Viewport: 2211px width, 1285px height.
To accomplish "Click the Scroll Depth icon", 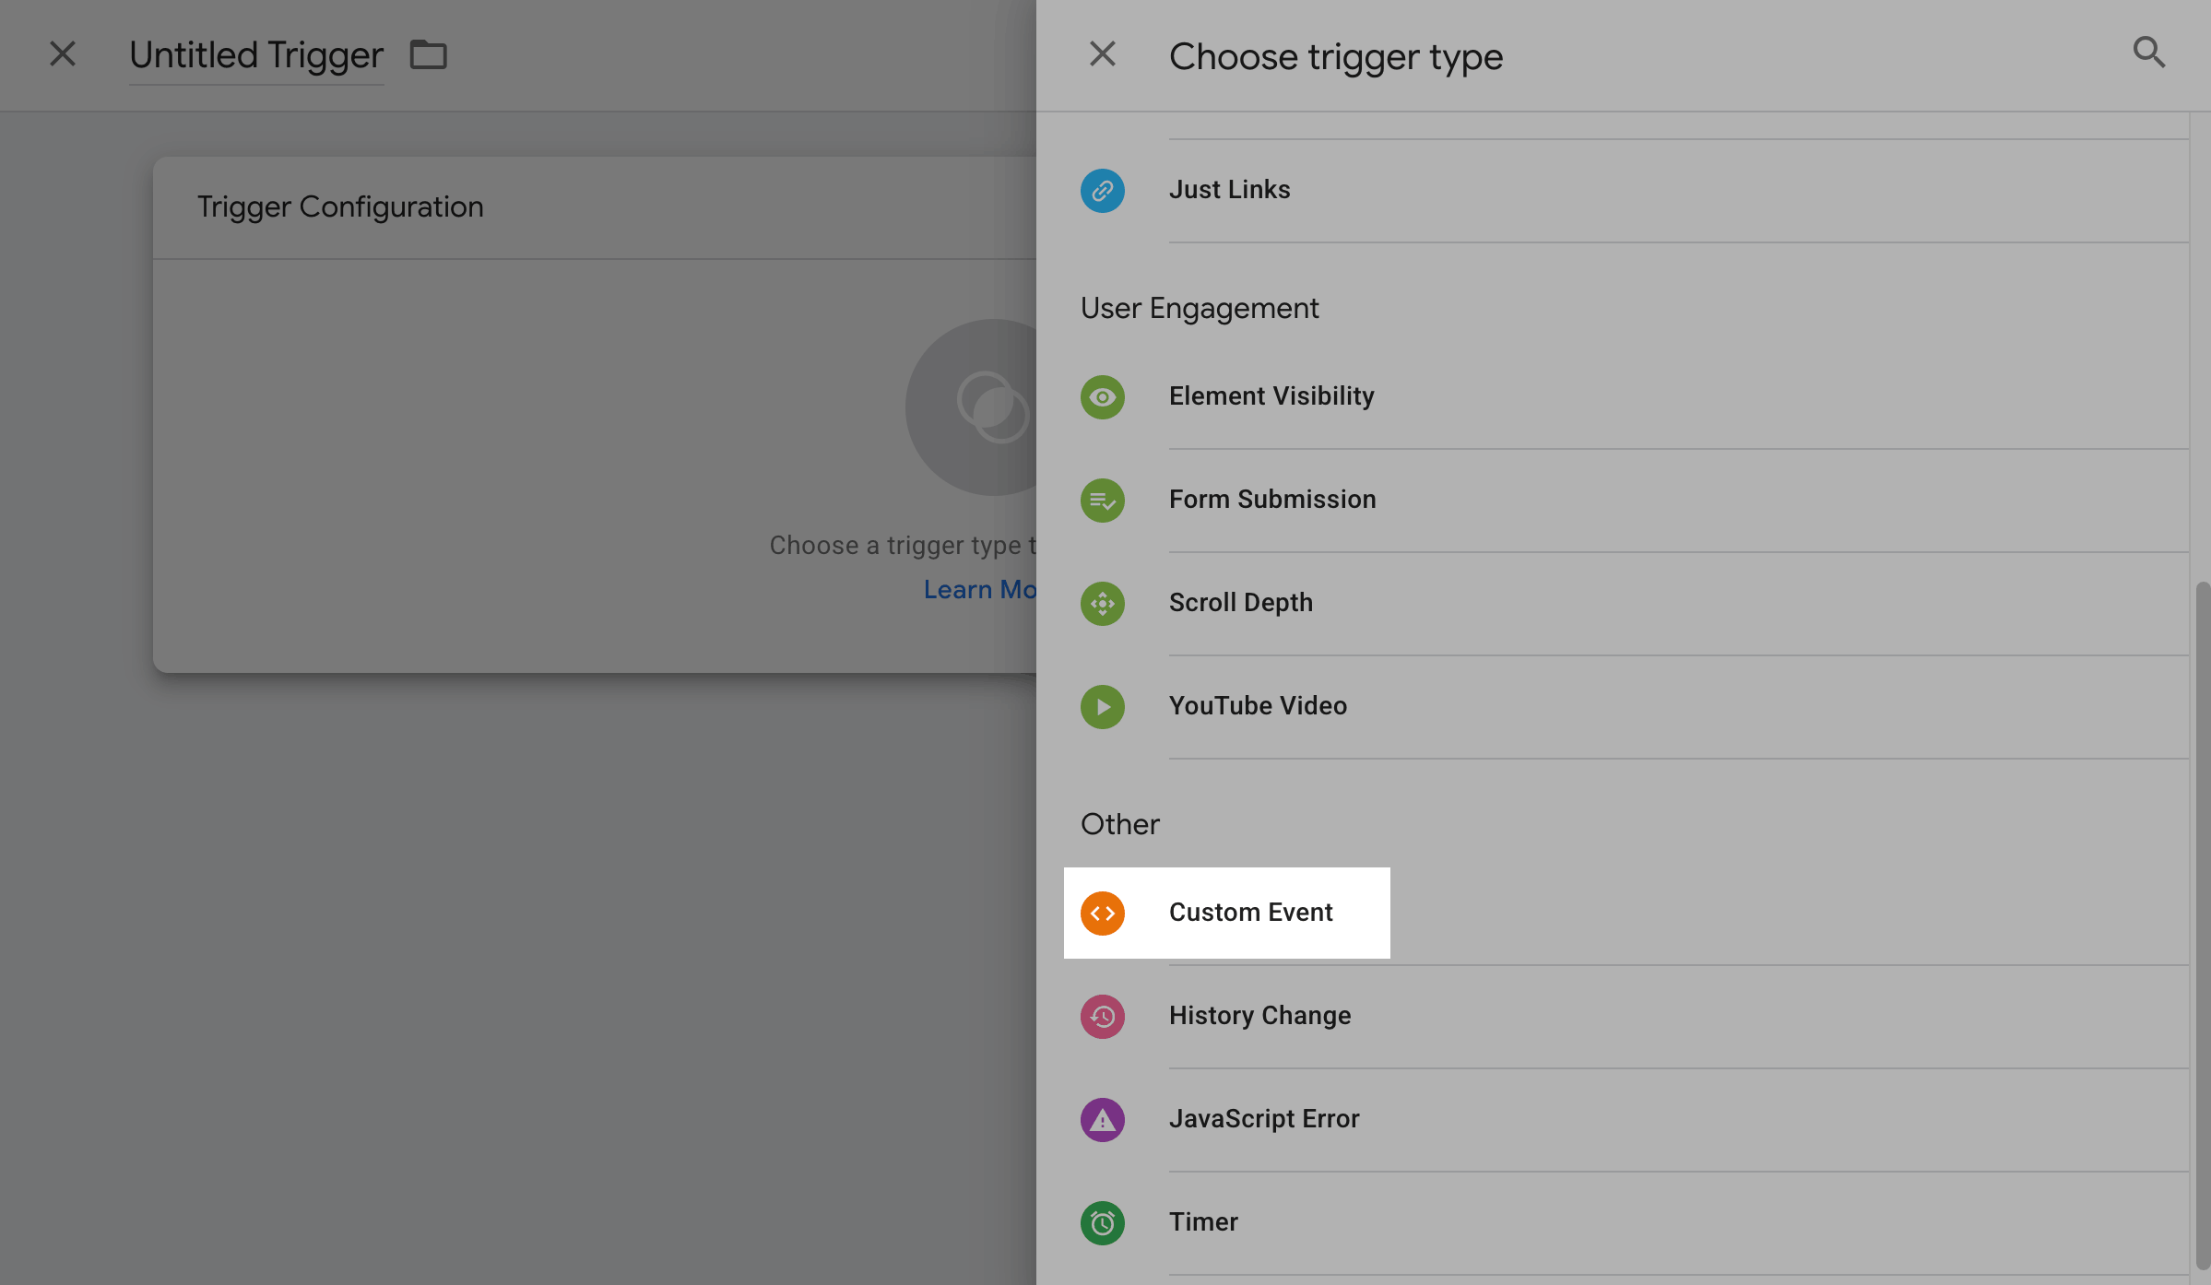I will click(1103, 604).
